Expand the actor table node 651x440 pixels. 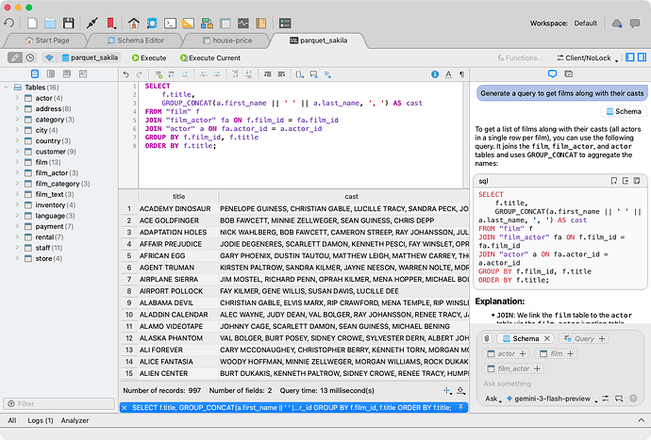pyautogui.click(x=17, y=98)
